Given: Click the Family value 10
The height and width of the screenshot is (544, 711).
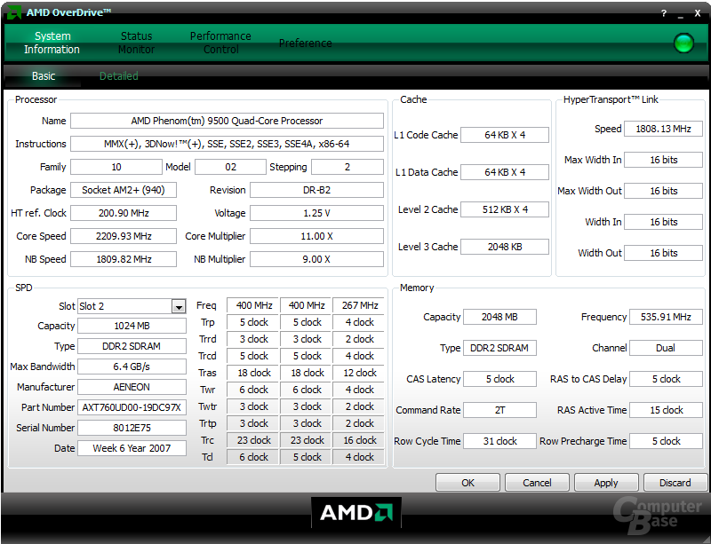Looking at the screenshot, I should pyautogui.click(x=116, y=167).
